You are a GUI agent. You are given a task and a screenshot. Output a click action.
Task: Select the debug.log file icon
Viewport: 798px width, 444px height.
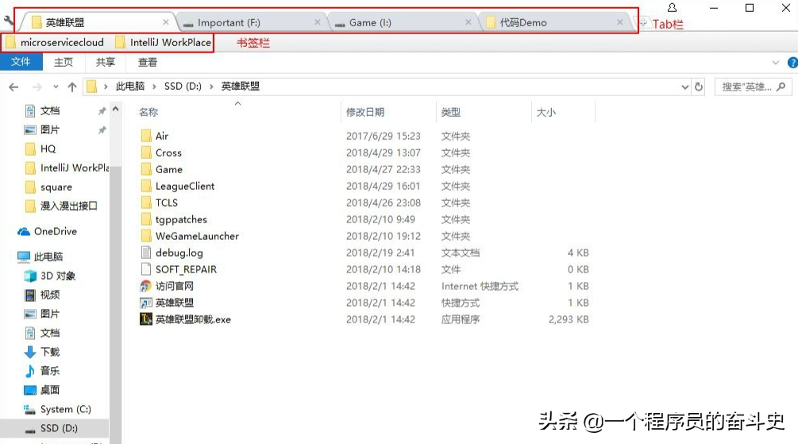point(146,253)
